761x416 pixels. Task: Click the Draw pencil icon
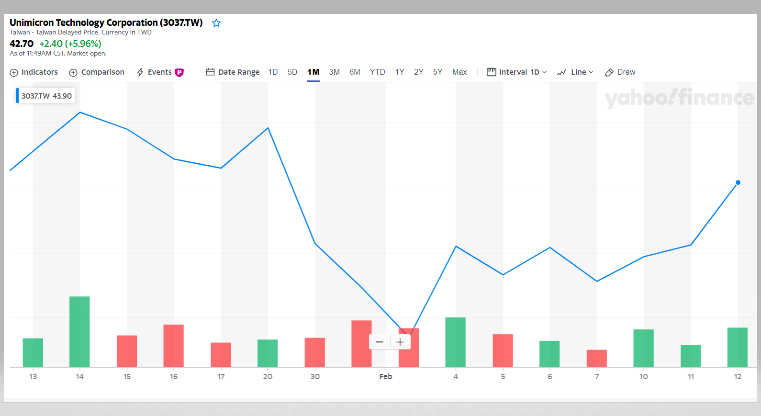pos(609,72)
